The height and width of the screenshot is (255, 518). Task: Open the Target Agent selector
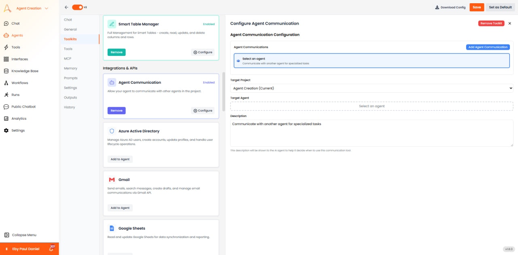pyautogui.click(x=371, y=106)
